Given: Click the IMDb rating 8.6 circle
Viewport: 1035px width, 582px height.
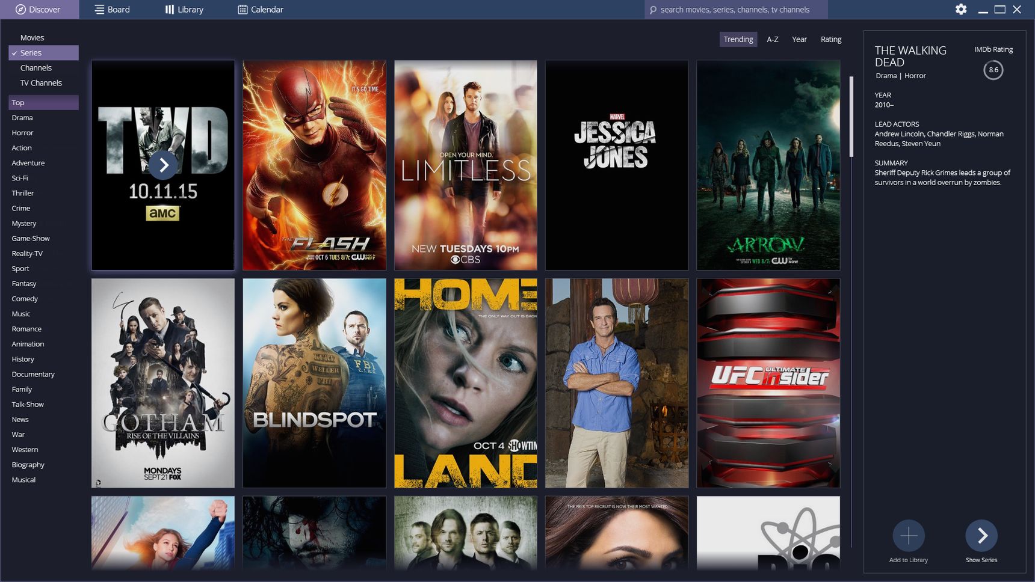Looking at the screenshot, I should click(993, 70).
